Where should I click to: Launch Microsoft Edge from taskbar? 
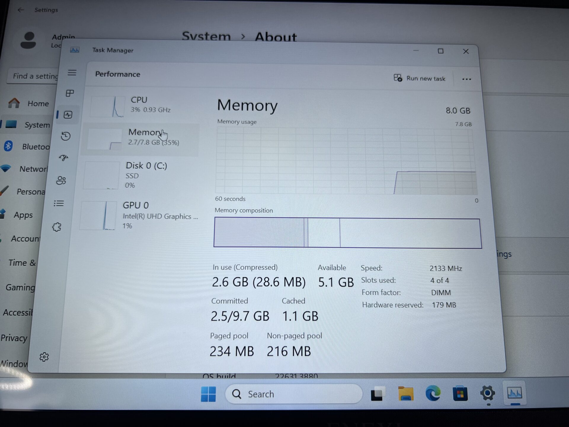433,394
